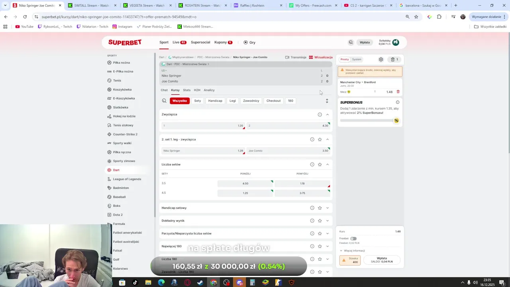This screenshot has width=510, height=287.
Task: Clear betslip with trash counter button
Action: tap(394, 59)
